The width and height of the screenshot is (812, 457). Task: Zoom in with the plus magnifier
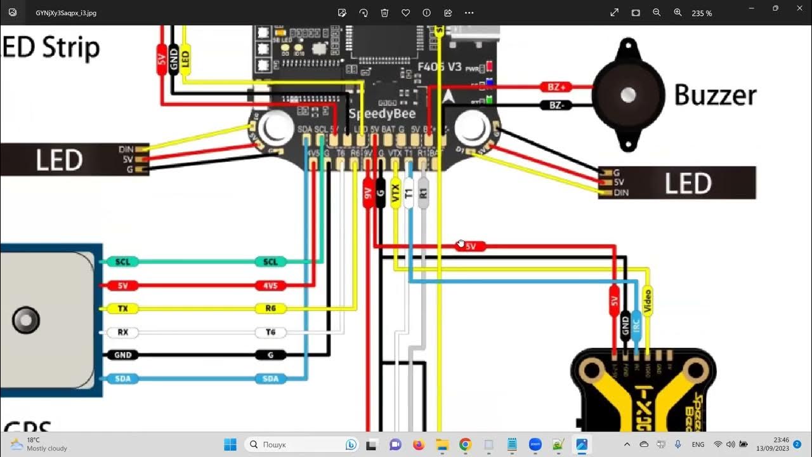[x=678, y=13]
